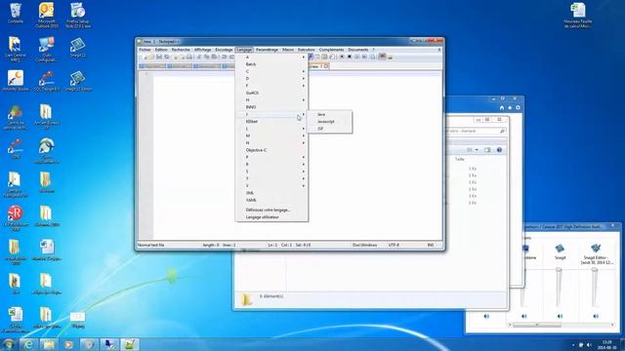625x351 pixels.
Task: Mute system sounds in the volume mixer
Action: coord(524,316)
